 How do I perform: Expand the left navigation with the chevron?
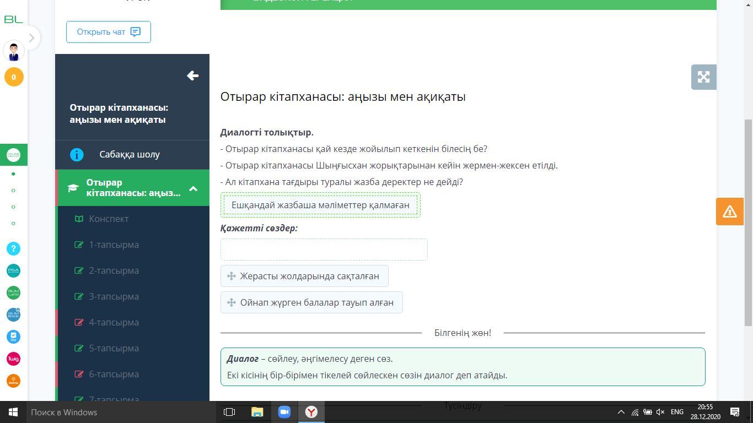tap(31, 38)
